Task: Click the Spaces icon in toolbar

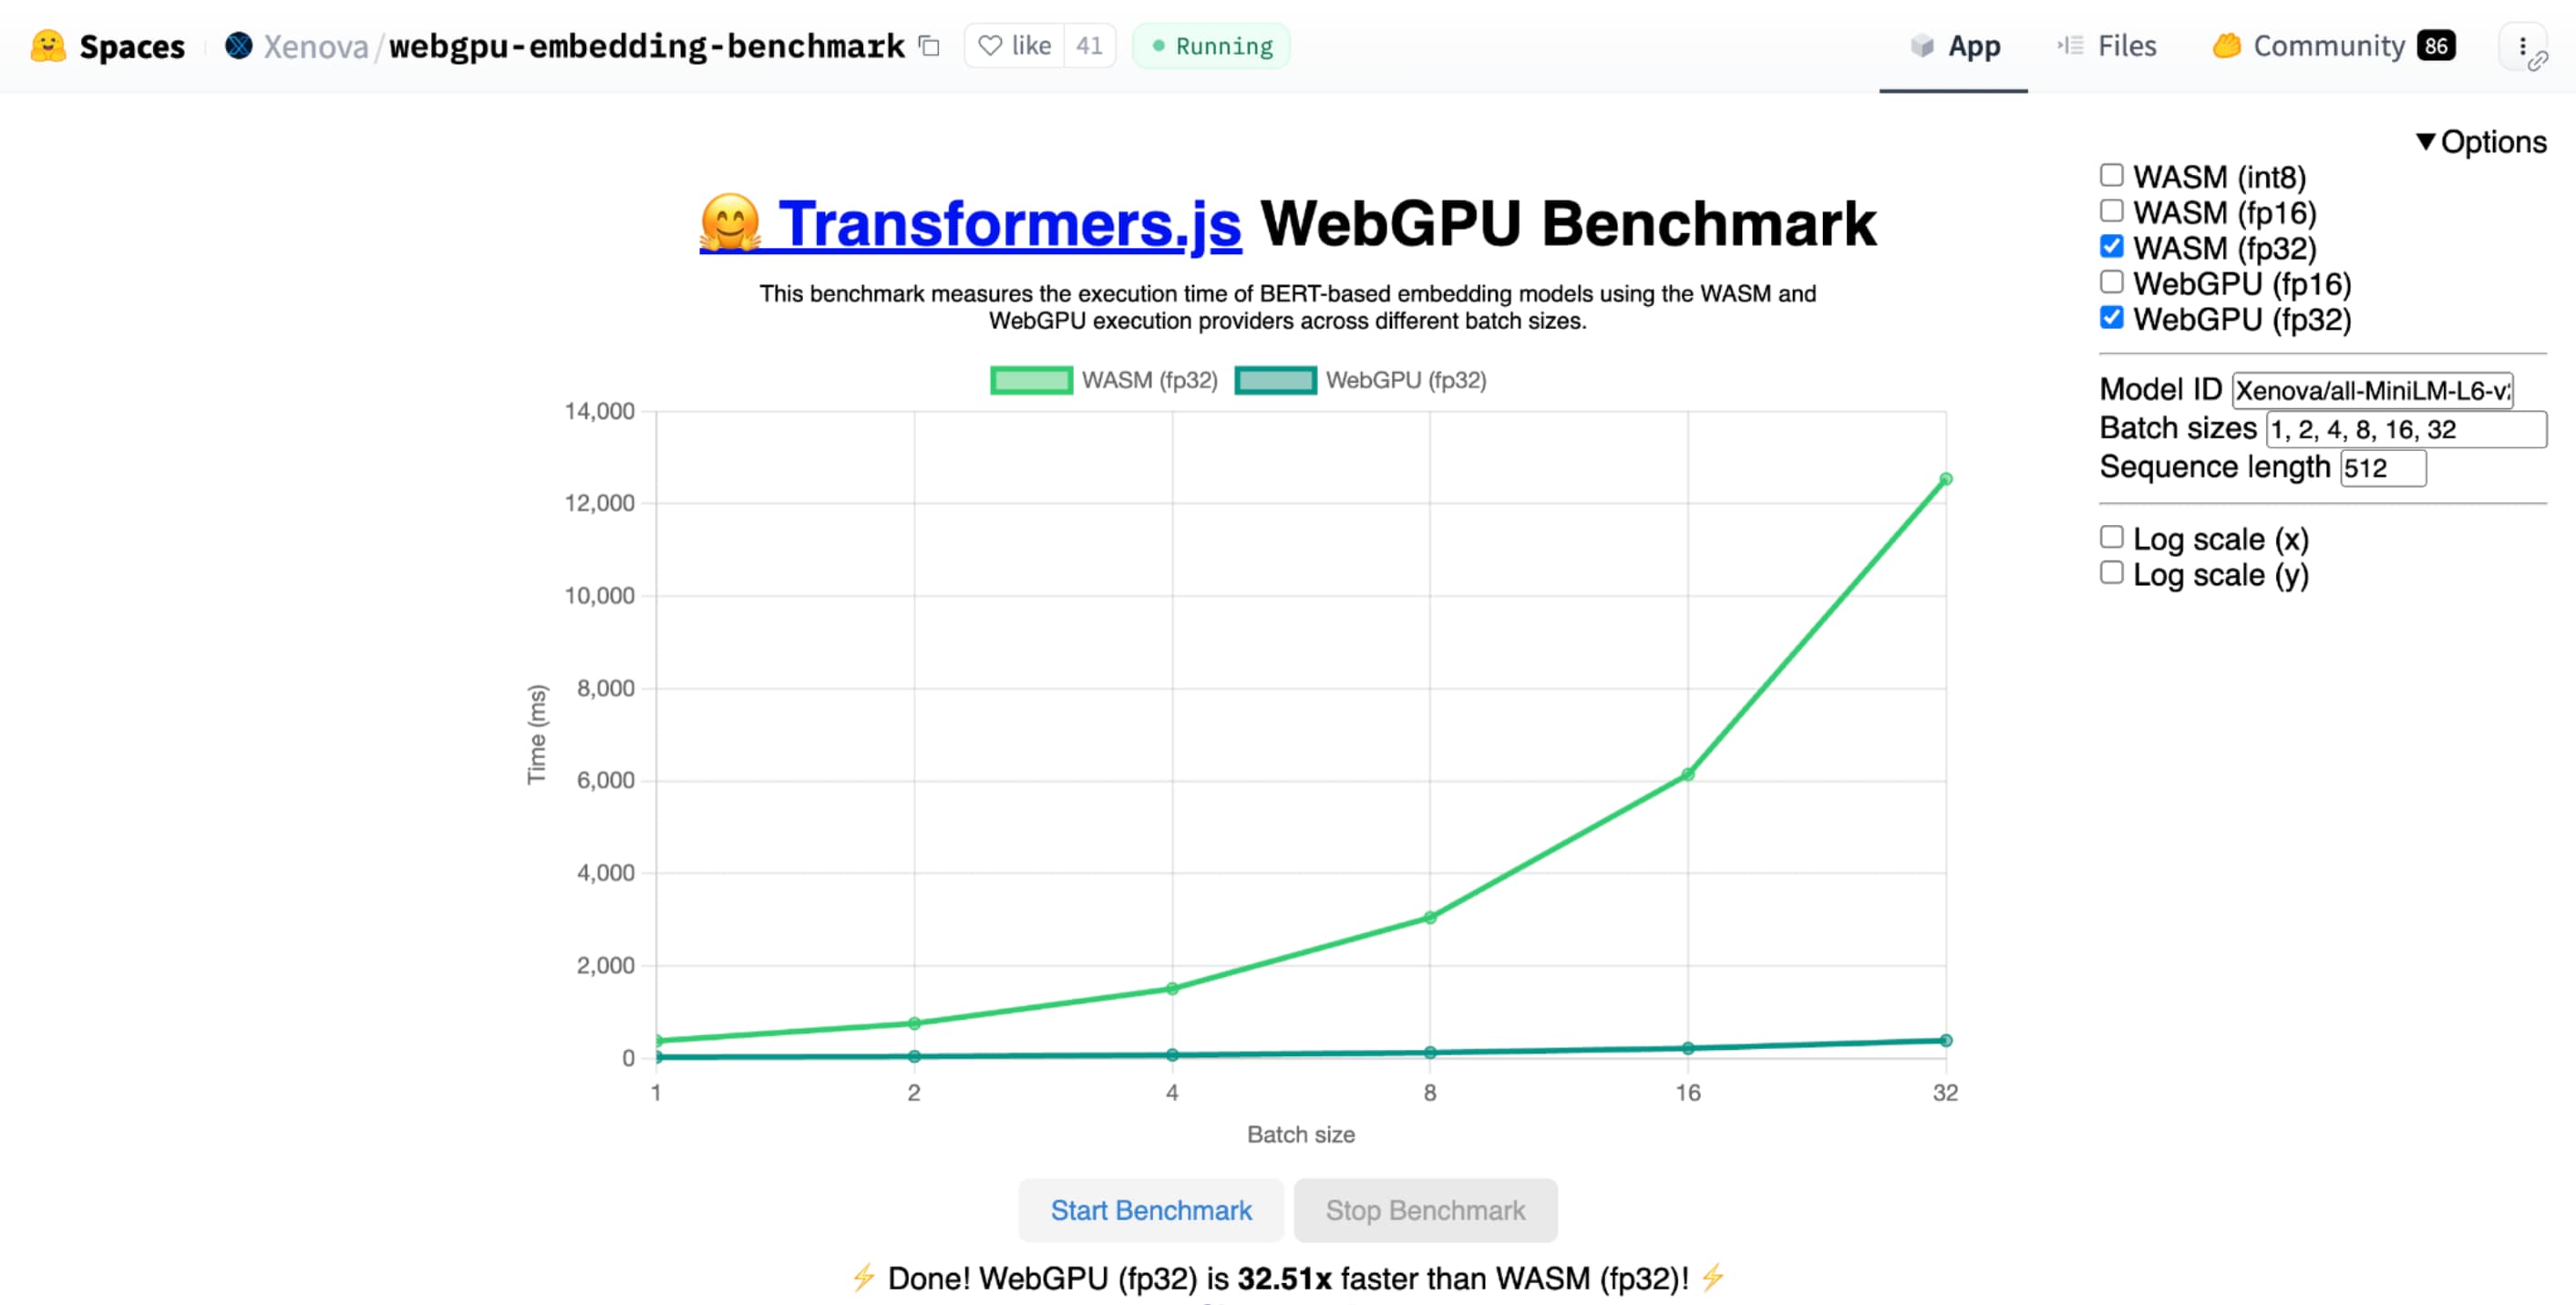Action: (45, 45)
